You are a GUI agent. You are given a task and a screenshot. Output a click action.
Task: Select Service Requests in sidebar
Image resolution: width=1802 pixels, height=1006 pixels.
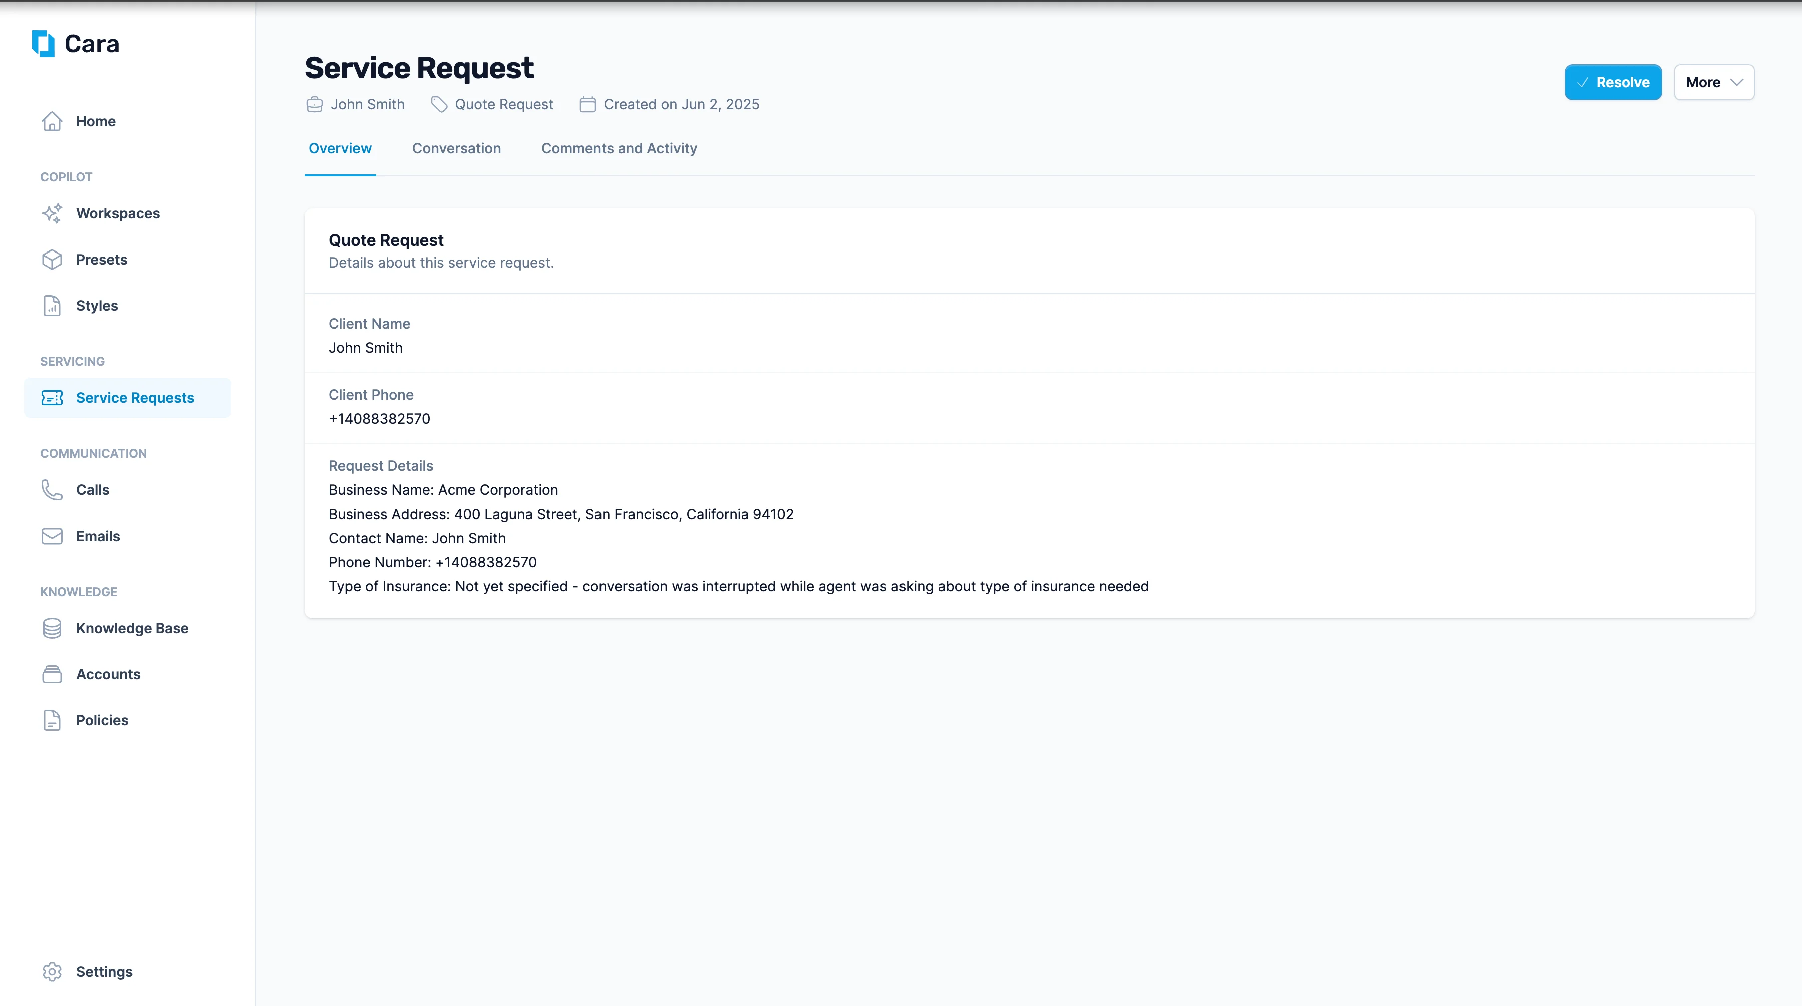tap(127, 398)
